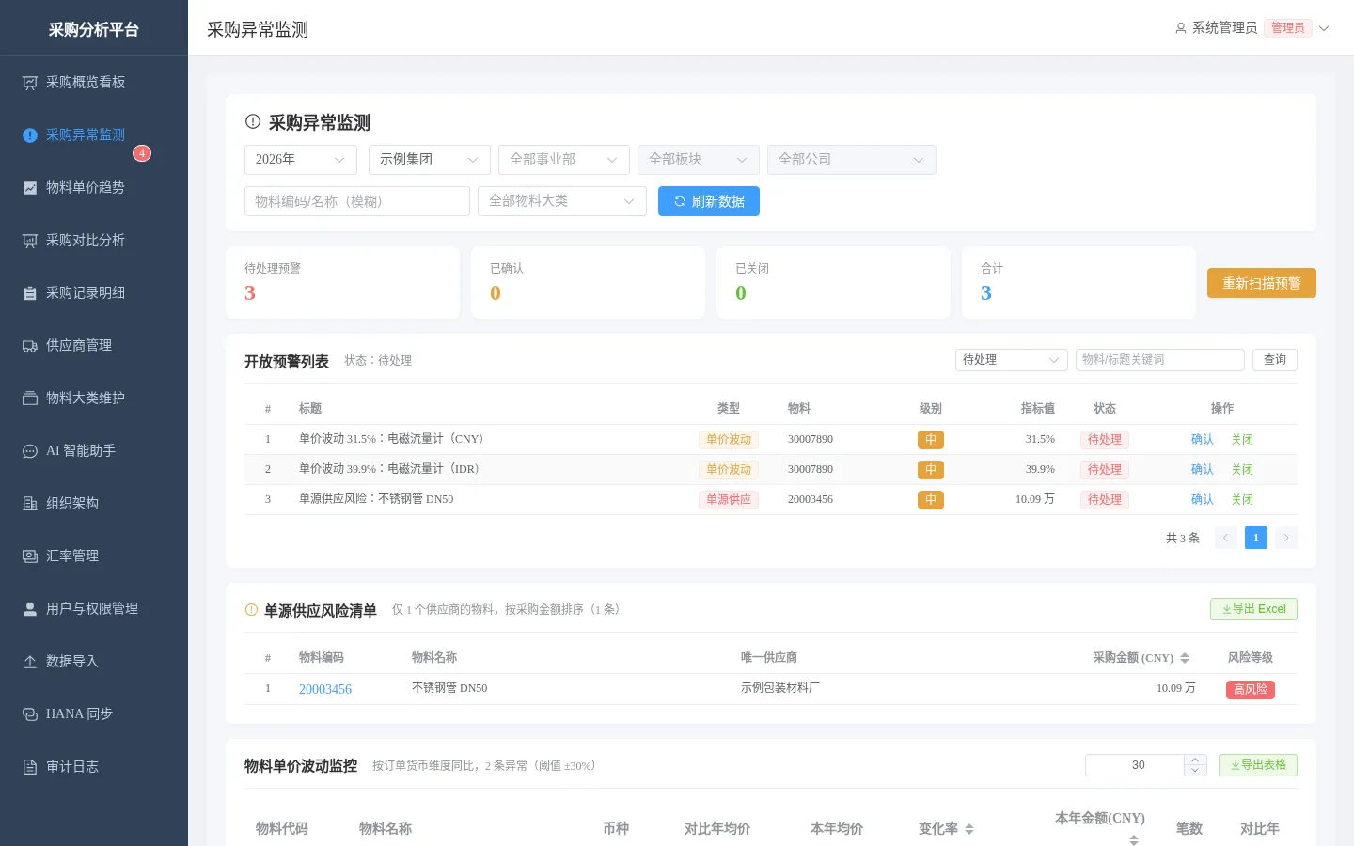Click the 数据导入 upload icon

pyautogui.click(x=30, y=662)
